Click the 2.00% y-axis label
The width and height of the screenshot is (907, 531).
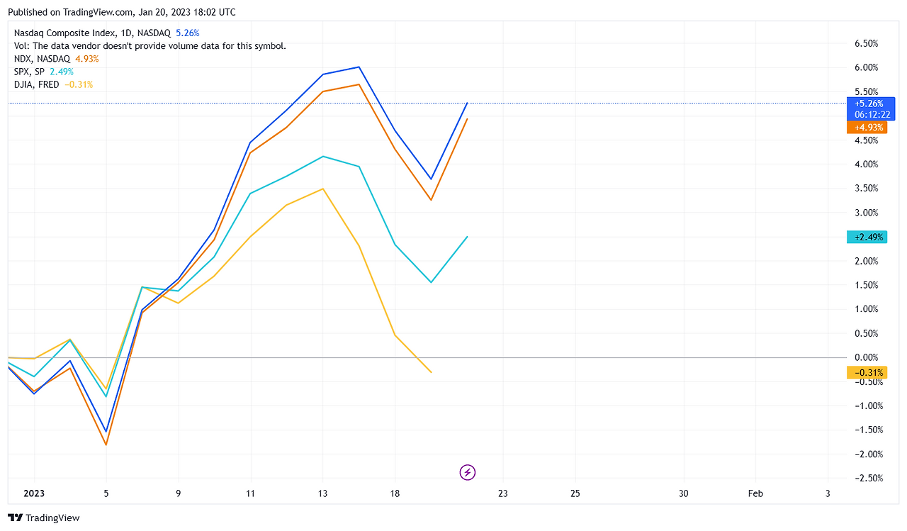pos(867,261)
